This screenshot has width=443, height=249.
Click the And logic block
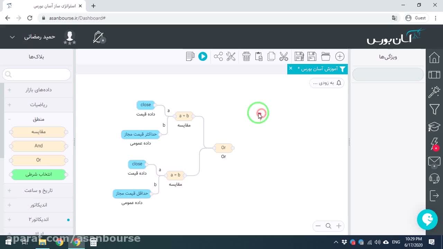(38, 146)
